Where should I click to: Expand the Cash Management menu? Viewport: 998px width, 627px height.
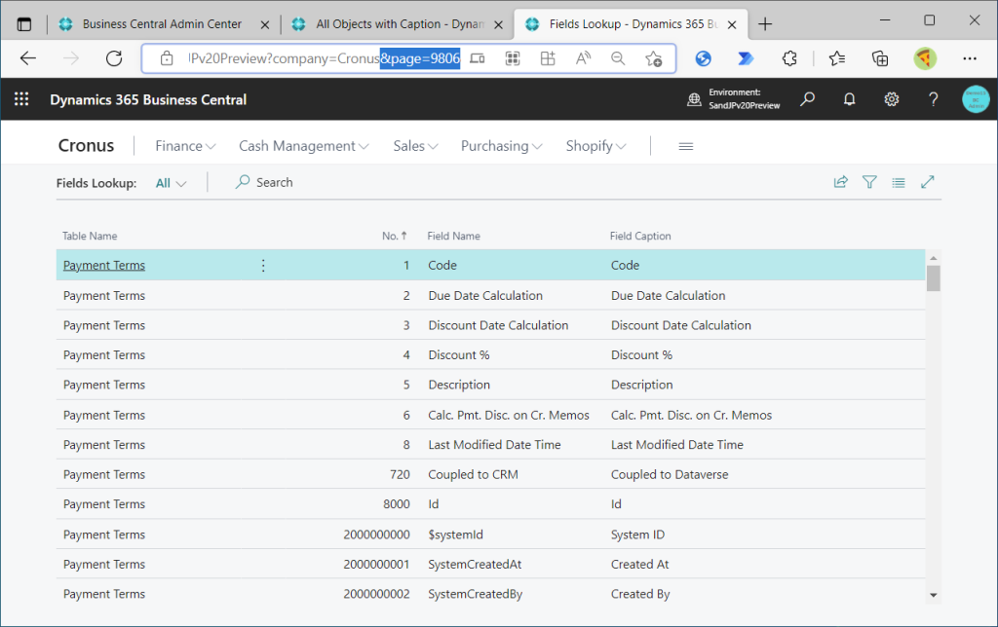[x=304, y=146]
